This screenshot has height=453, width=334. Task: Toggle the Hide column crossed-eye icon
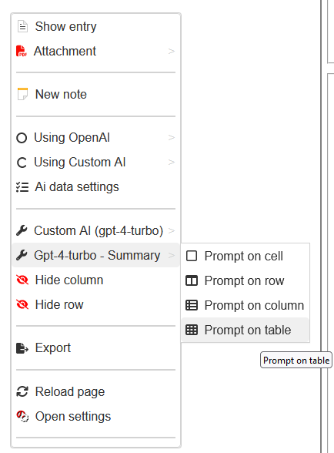[x=22, y=280]
